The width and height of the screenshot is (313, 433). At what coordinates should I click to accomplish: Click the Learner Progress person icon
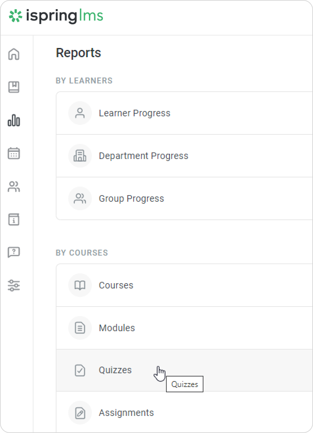80,113
